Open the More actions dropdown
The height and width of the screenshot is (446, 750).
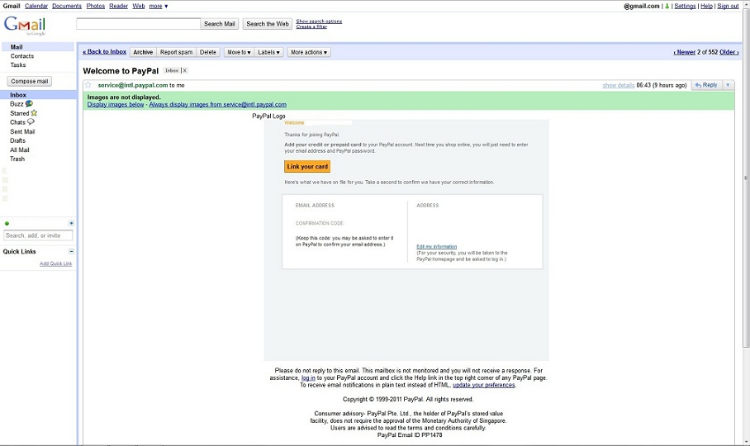click(309, 52)
